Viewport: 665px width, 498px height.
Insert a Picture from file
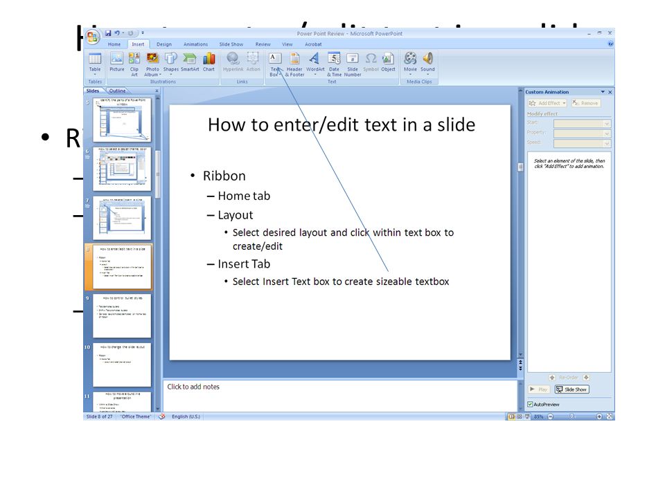(x=116, y=62)
